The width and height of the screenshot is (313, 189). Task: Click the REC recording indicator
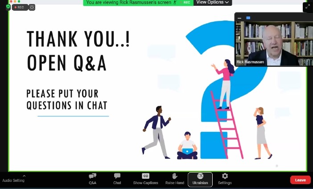(20, 8)
